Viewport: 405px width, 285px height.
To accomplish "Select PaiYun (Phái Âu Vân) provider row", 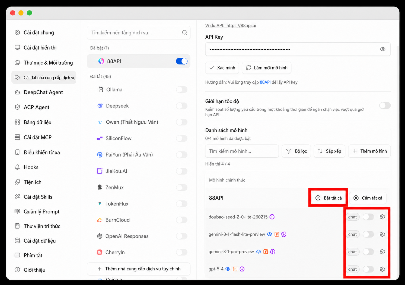I will pyautogui.click(x=139, y=155).
